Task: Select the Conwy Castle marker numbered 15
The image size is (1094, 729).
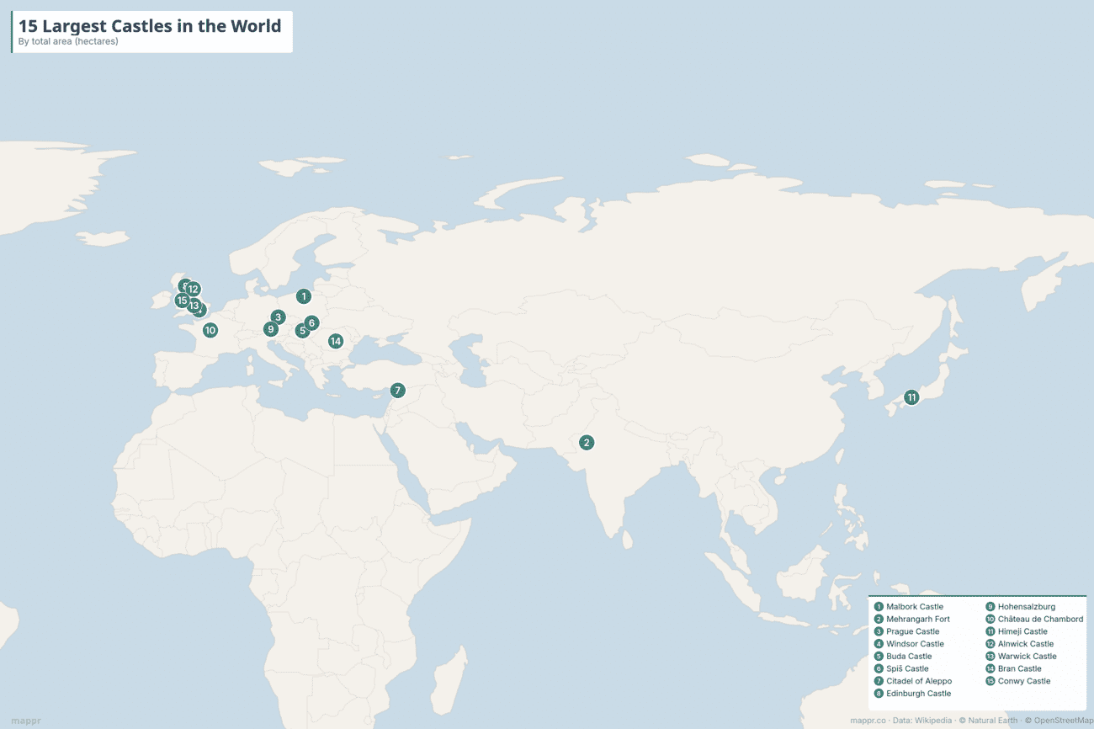Action: pos(182,299)
